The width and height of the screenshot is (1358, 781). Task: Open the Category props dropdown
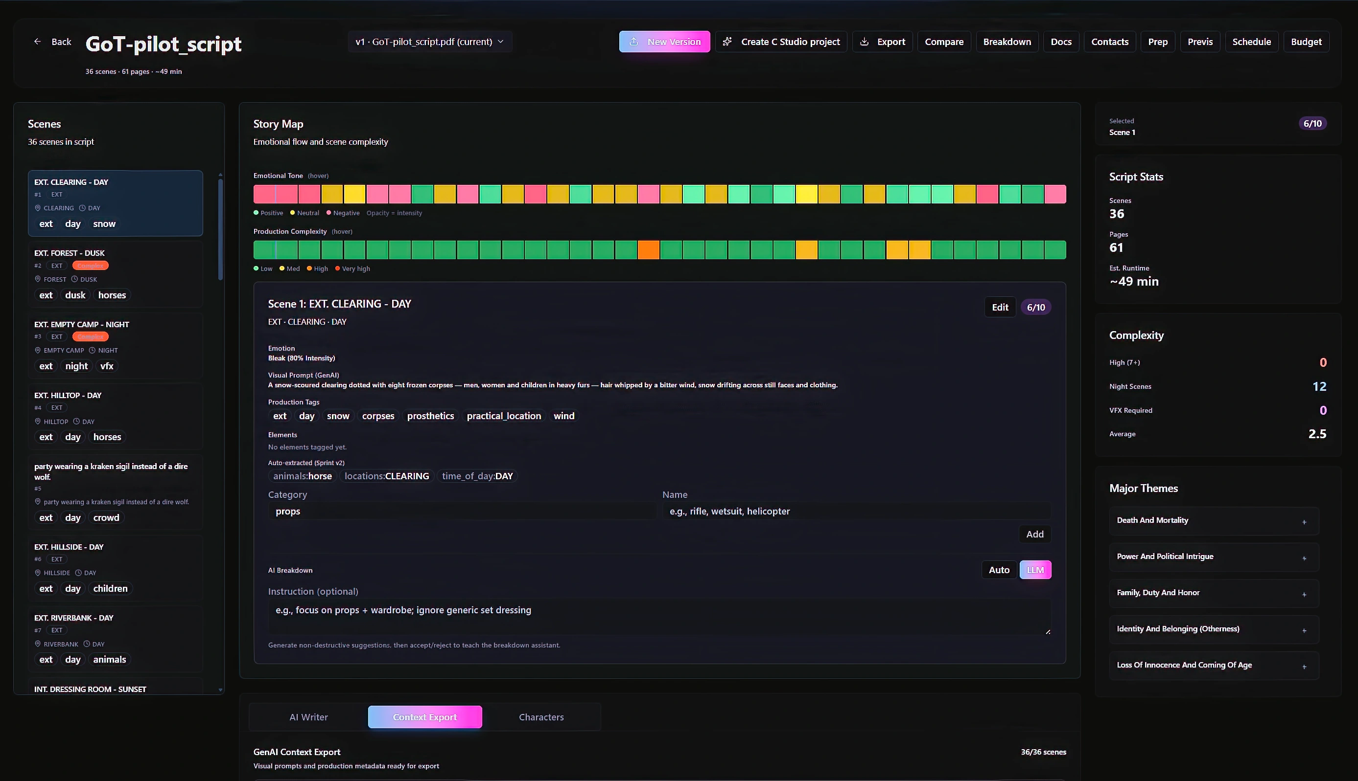(462, 511)
